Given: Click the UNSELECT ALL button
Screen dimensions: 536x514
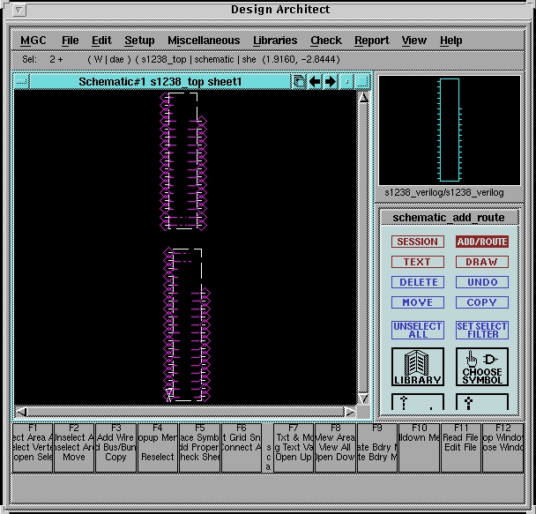Looking at the screenshot, I should 417,330.
